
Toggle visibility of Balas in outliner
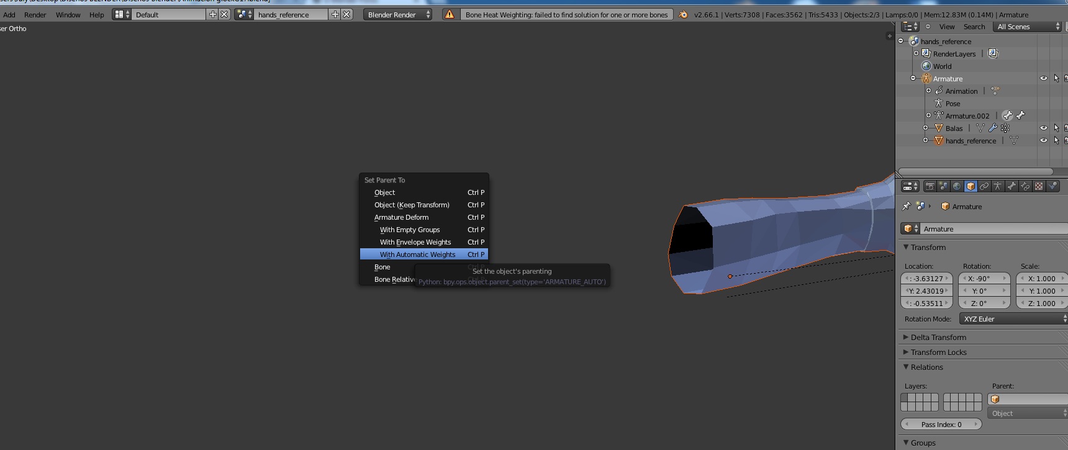click(1043, 128)
